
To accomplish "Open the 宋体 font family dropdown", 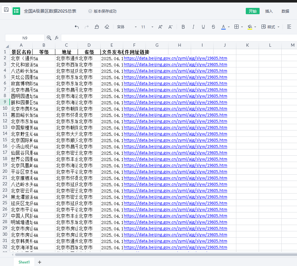I will click(x=127, y=27).
